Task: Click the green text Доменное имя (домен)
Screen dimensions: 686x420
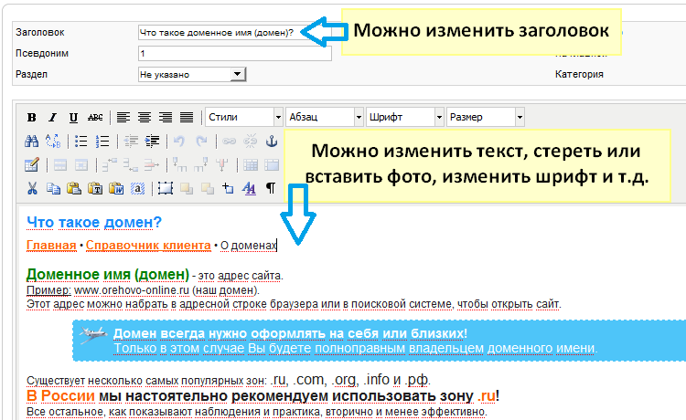Action: coord(108,275)
